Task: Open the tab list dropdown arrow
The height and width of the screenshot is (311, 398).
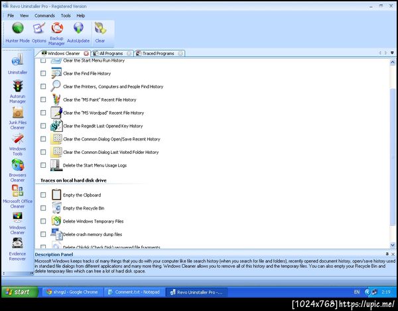Action: pyautogui.click(x=392, y=53)
